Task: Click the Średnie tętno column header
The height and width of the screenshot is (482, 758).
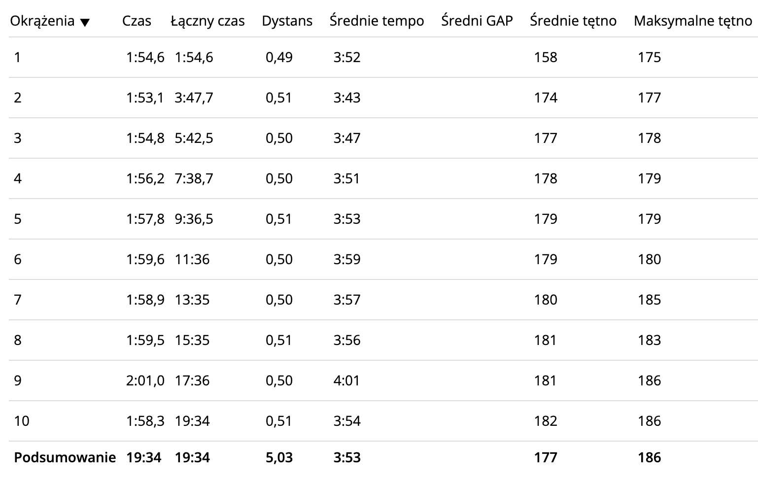Action: pos(573,21)
